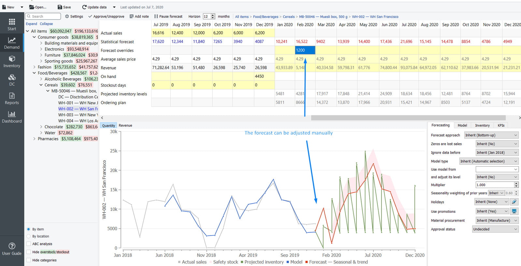521x266 pixels.
Task: Switch chart to Revenue tab
Action: [125, 125]
